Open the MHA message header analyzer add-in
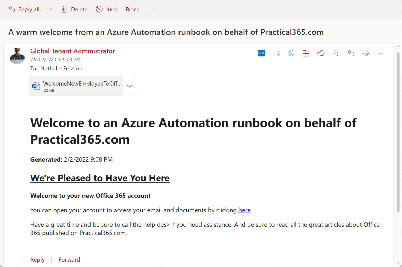Image resolution: width=402 pixels, height=267 pixels. click(261, 53)
